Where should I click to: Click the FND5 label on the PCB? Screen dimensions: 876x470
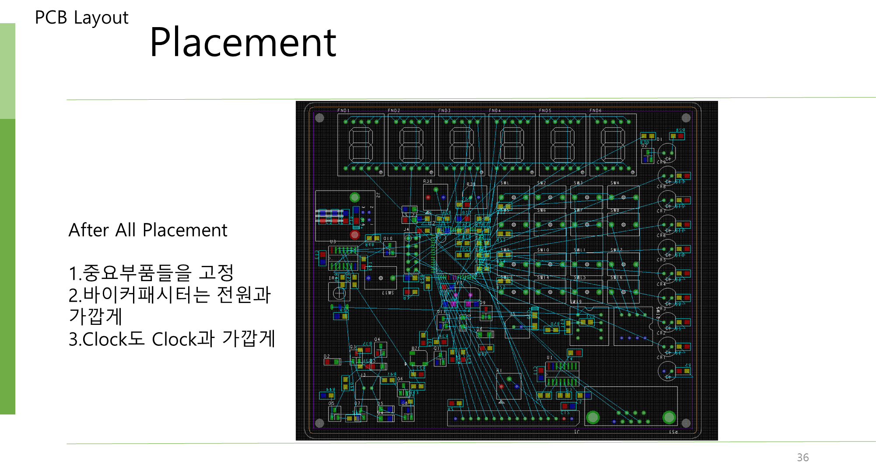coord(545,111)
